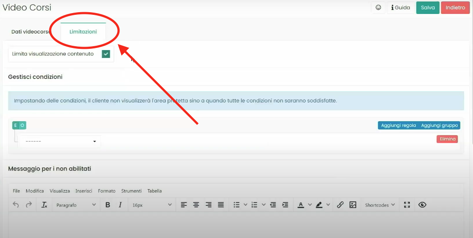Screen dimensions: 473x238
Task: Apply italic formatting in the editor
Action: tap(120, 205)
